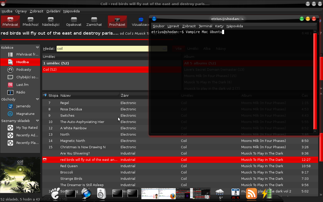Select the Hudba music library source
Image resolution: width=323 pixels, height=202 pixels.
click(x=20, y=62)
